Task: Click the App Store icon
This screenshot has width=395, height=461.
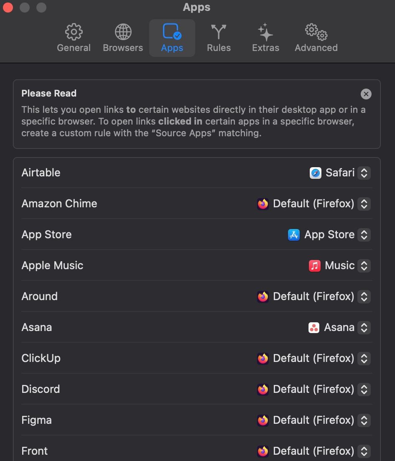Action: 294,234
